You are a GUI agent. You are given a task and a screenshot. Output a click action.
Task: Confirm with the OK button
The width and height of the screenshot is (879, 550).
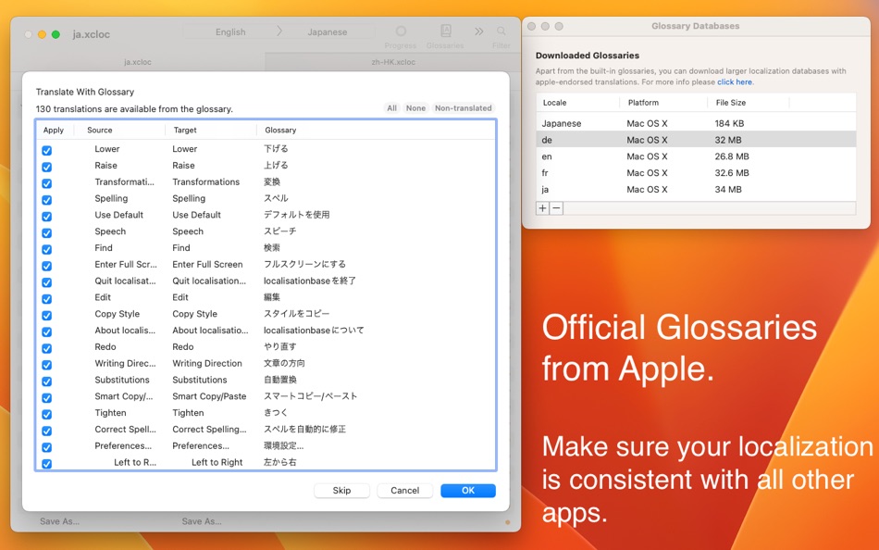(468, 491)
